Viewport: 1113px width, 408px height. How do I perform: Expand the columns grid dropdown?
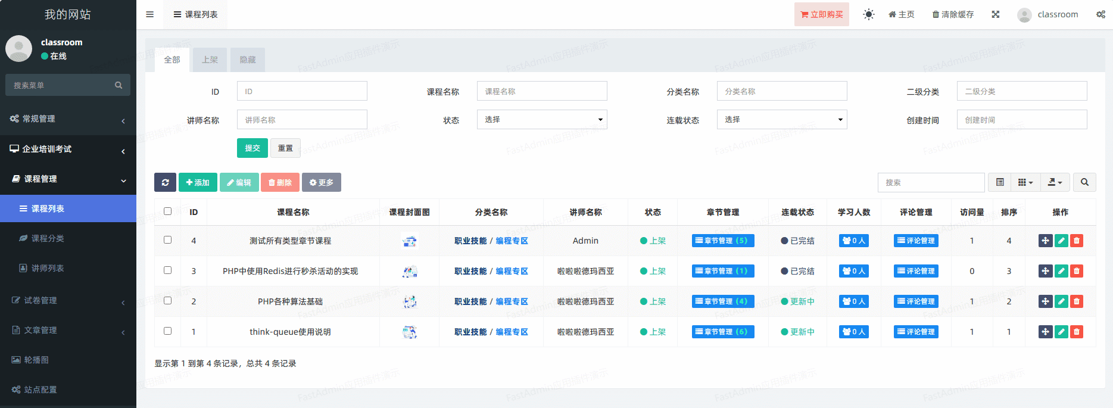click(1025, 182)
